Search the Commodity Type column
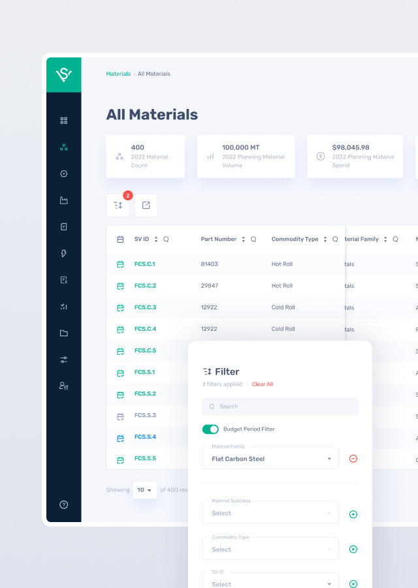Viewport: 418px width, 588px height. click(x=335, y=240)
